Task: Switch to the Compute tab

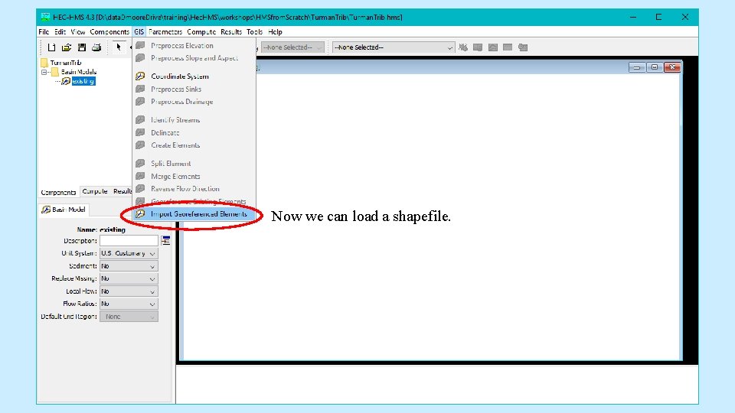Action: (x=95, y=191)
